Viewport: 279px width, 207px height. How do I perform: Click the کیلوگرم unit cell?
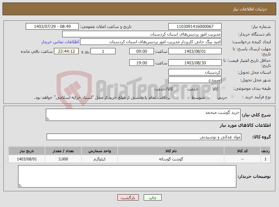pos(100,159)
